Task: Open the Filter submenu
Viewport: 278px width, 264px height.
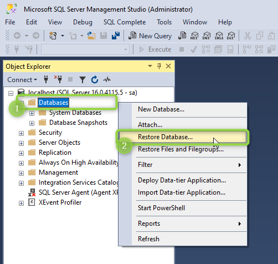Action: pos(183,165)
